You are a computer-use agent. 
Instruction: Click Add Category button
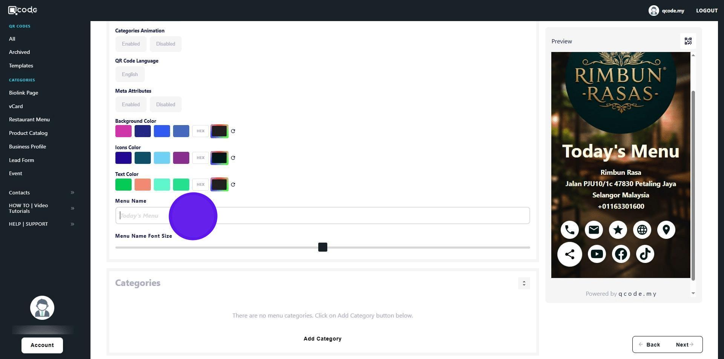[322, 339]
